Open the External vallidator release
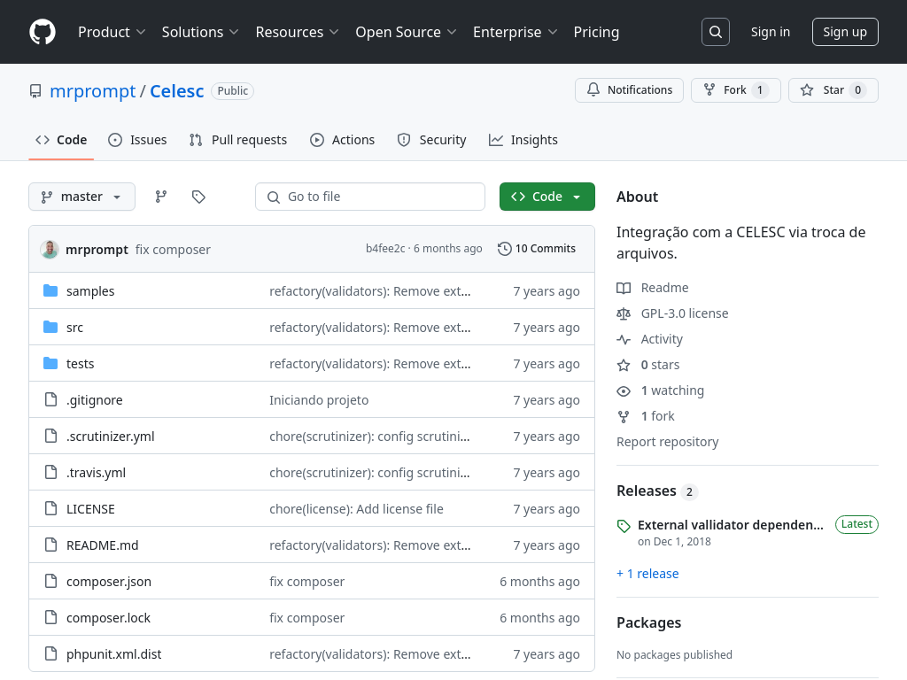This screenshot has width=907, height=680. (x=731, y=525)
